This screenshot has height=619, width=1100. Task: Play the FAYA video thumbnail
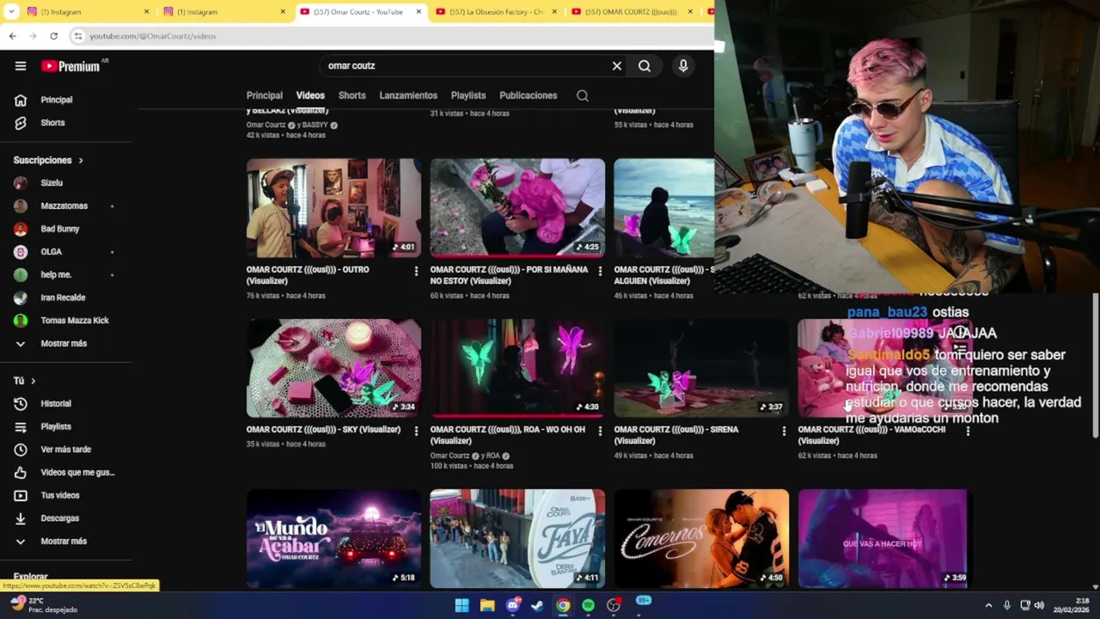click(x=517, y=539)
